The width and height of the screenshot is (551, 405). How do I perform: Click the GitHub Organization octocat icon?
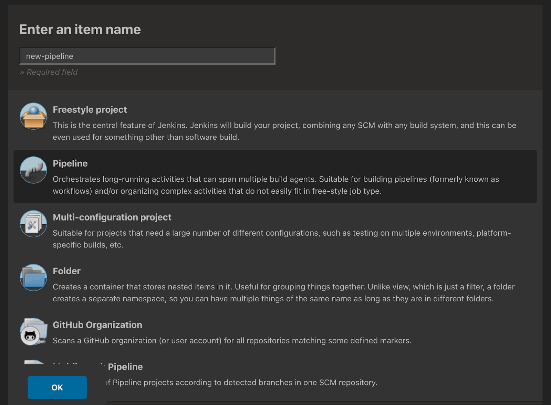click(x=33, y=332)
